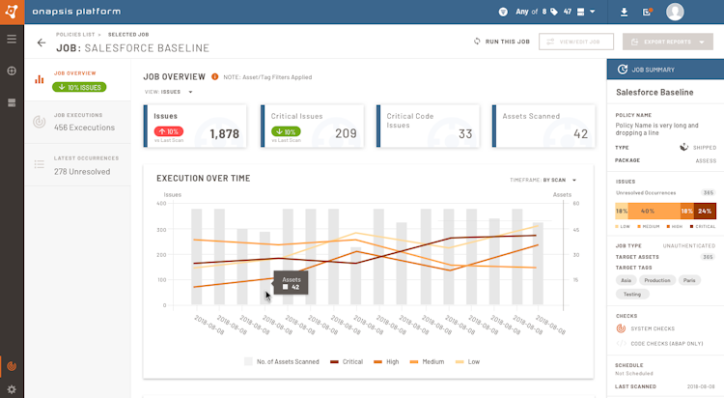724x398 pixels.
Task: Click the Export Reports button
Action: 668,42
